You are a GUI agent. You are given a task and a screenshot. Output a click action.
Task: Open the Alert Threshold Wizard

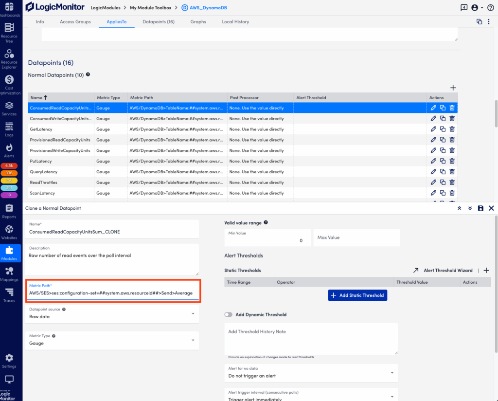(x=443, y=271)
